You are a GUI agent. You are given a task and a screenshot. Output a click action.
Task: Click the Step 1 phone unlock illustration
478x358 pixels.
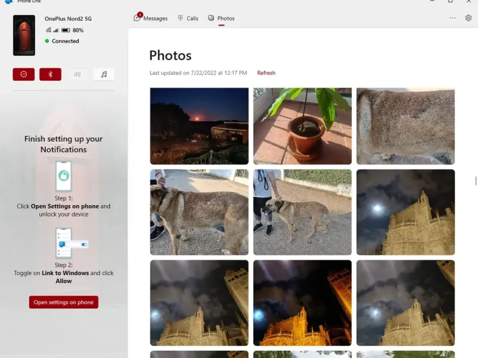point(64,176)
